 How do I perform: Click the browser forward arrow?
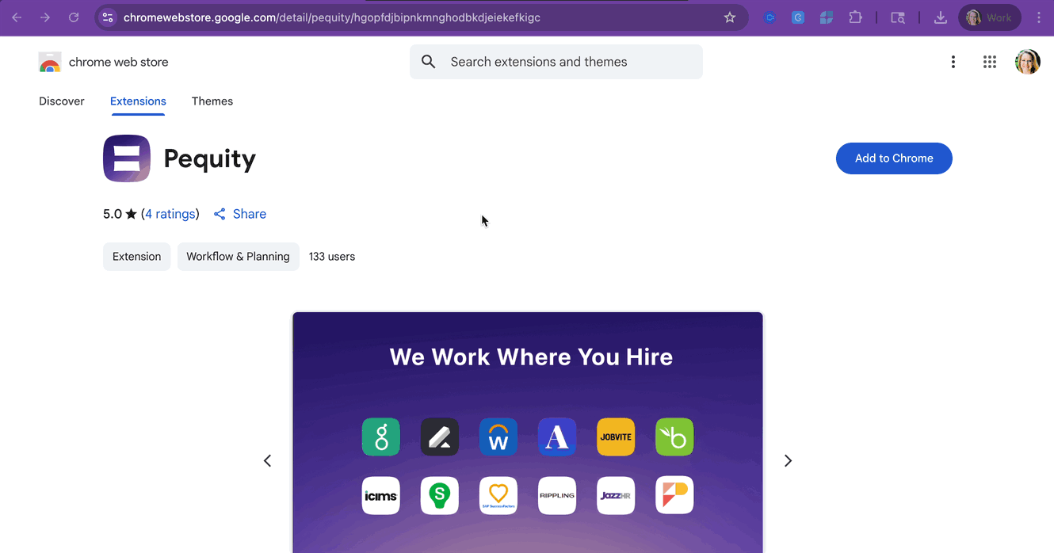click(x=45, y=17)
